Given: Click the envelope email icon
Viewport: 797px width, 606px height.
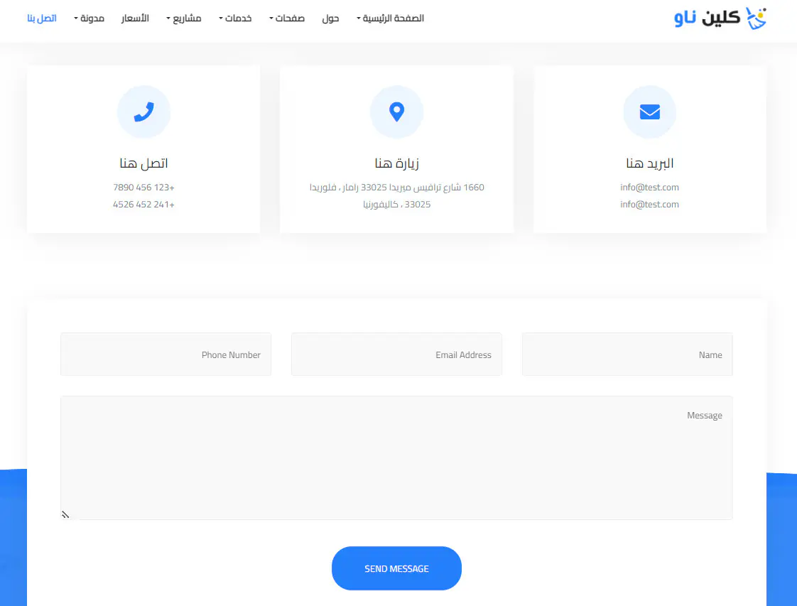Looking at the screenshot, I should (x=649, y=112).
